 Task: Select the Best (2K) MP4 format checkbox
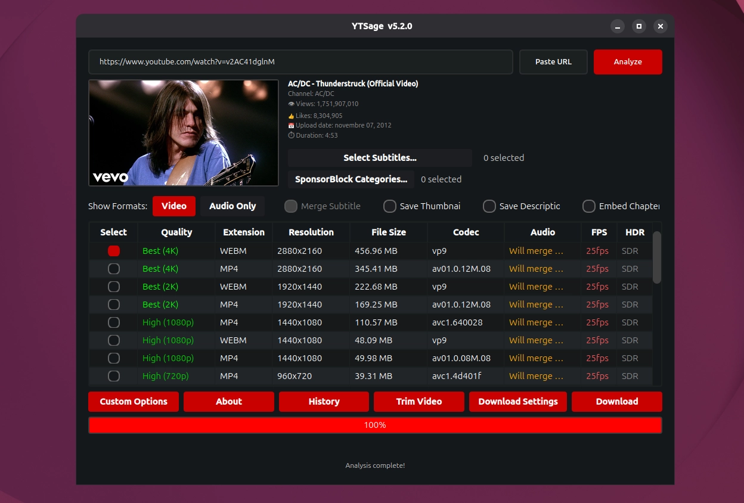click(114, 305)
